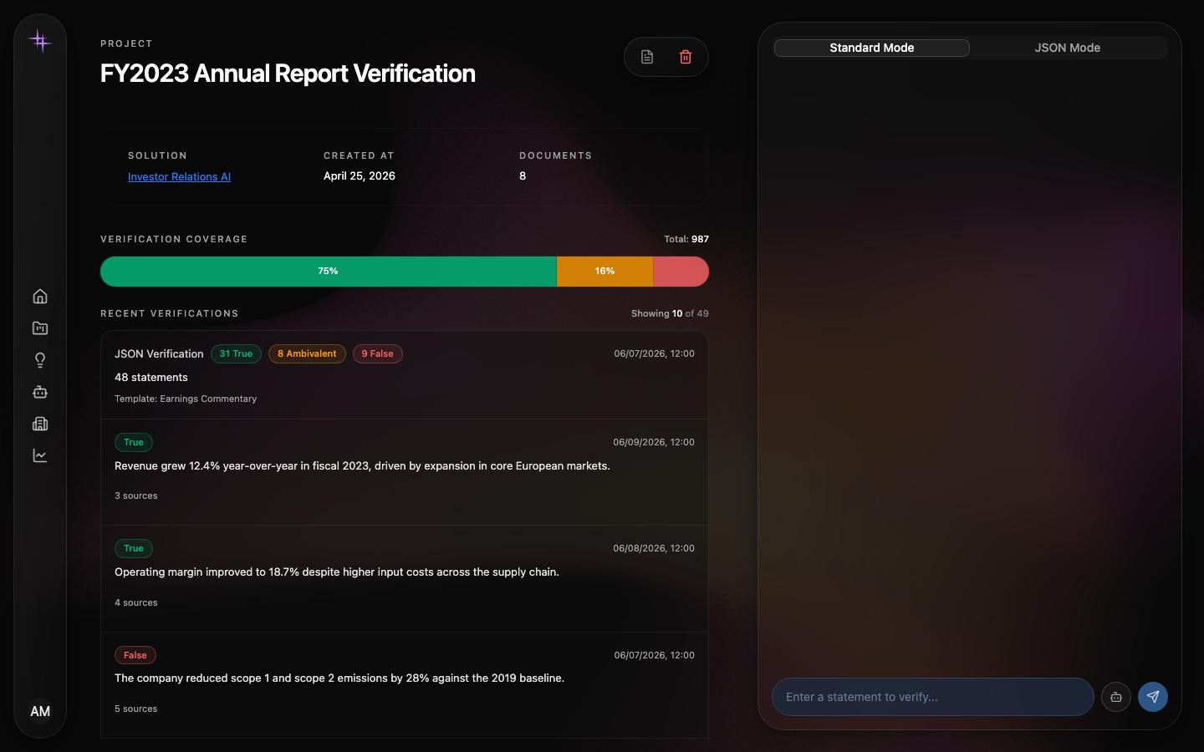
Task: Click the False badge on the emissions statement
Action: (135, 655)
